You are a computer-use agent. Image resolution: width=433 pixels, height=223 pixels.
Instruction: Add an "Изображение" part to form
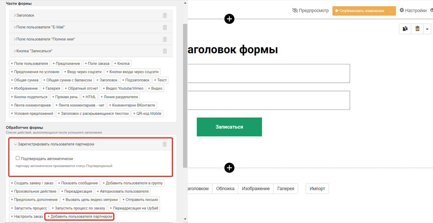click(25, 89)
